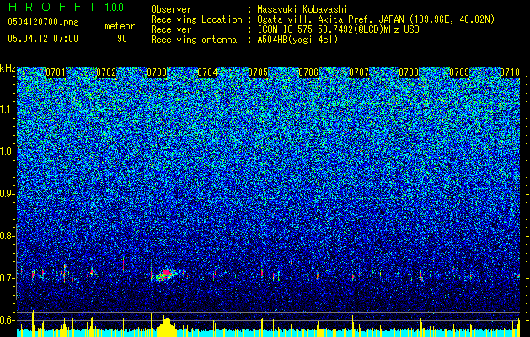Click the 0707 time marker
Viewport: 530px width, 337px height.
pos(359,72)
